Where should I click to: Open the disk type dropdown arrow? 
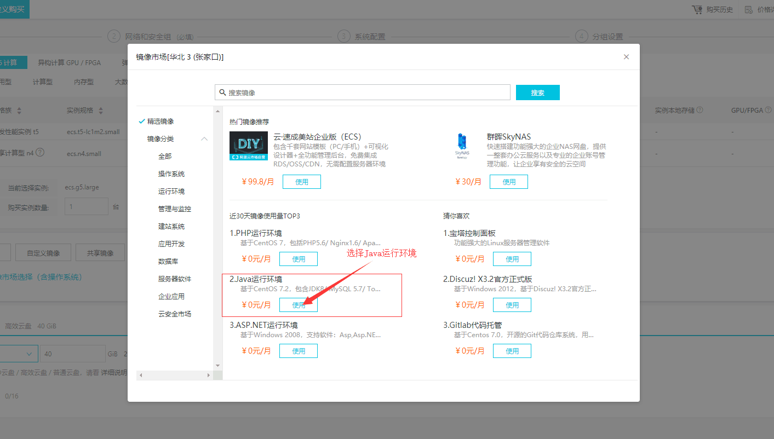29,354
